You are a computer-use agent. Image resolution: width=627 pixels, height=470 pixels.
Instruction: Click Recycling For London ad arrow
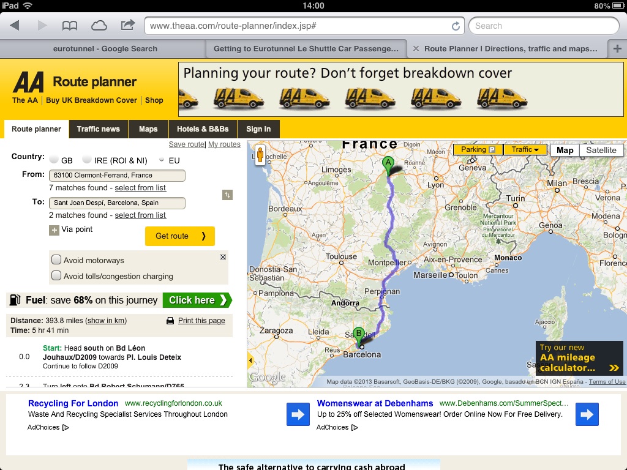tap(298, 414)
